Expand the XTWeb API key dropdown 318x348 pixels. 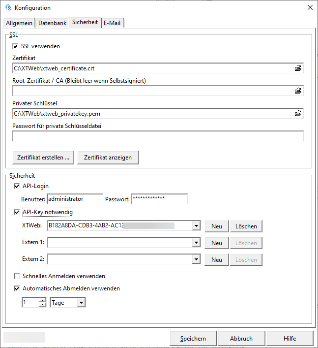point(196,226)
